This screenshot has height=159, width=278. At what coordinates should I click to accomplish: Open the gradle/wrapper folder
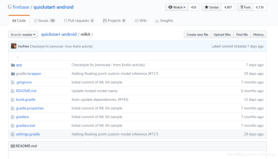coord(28,74)
